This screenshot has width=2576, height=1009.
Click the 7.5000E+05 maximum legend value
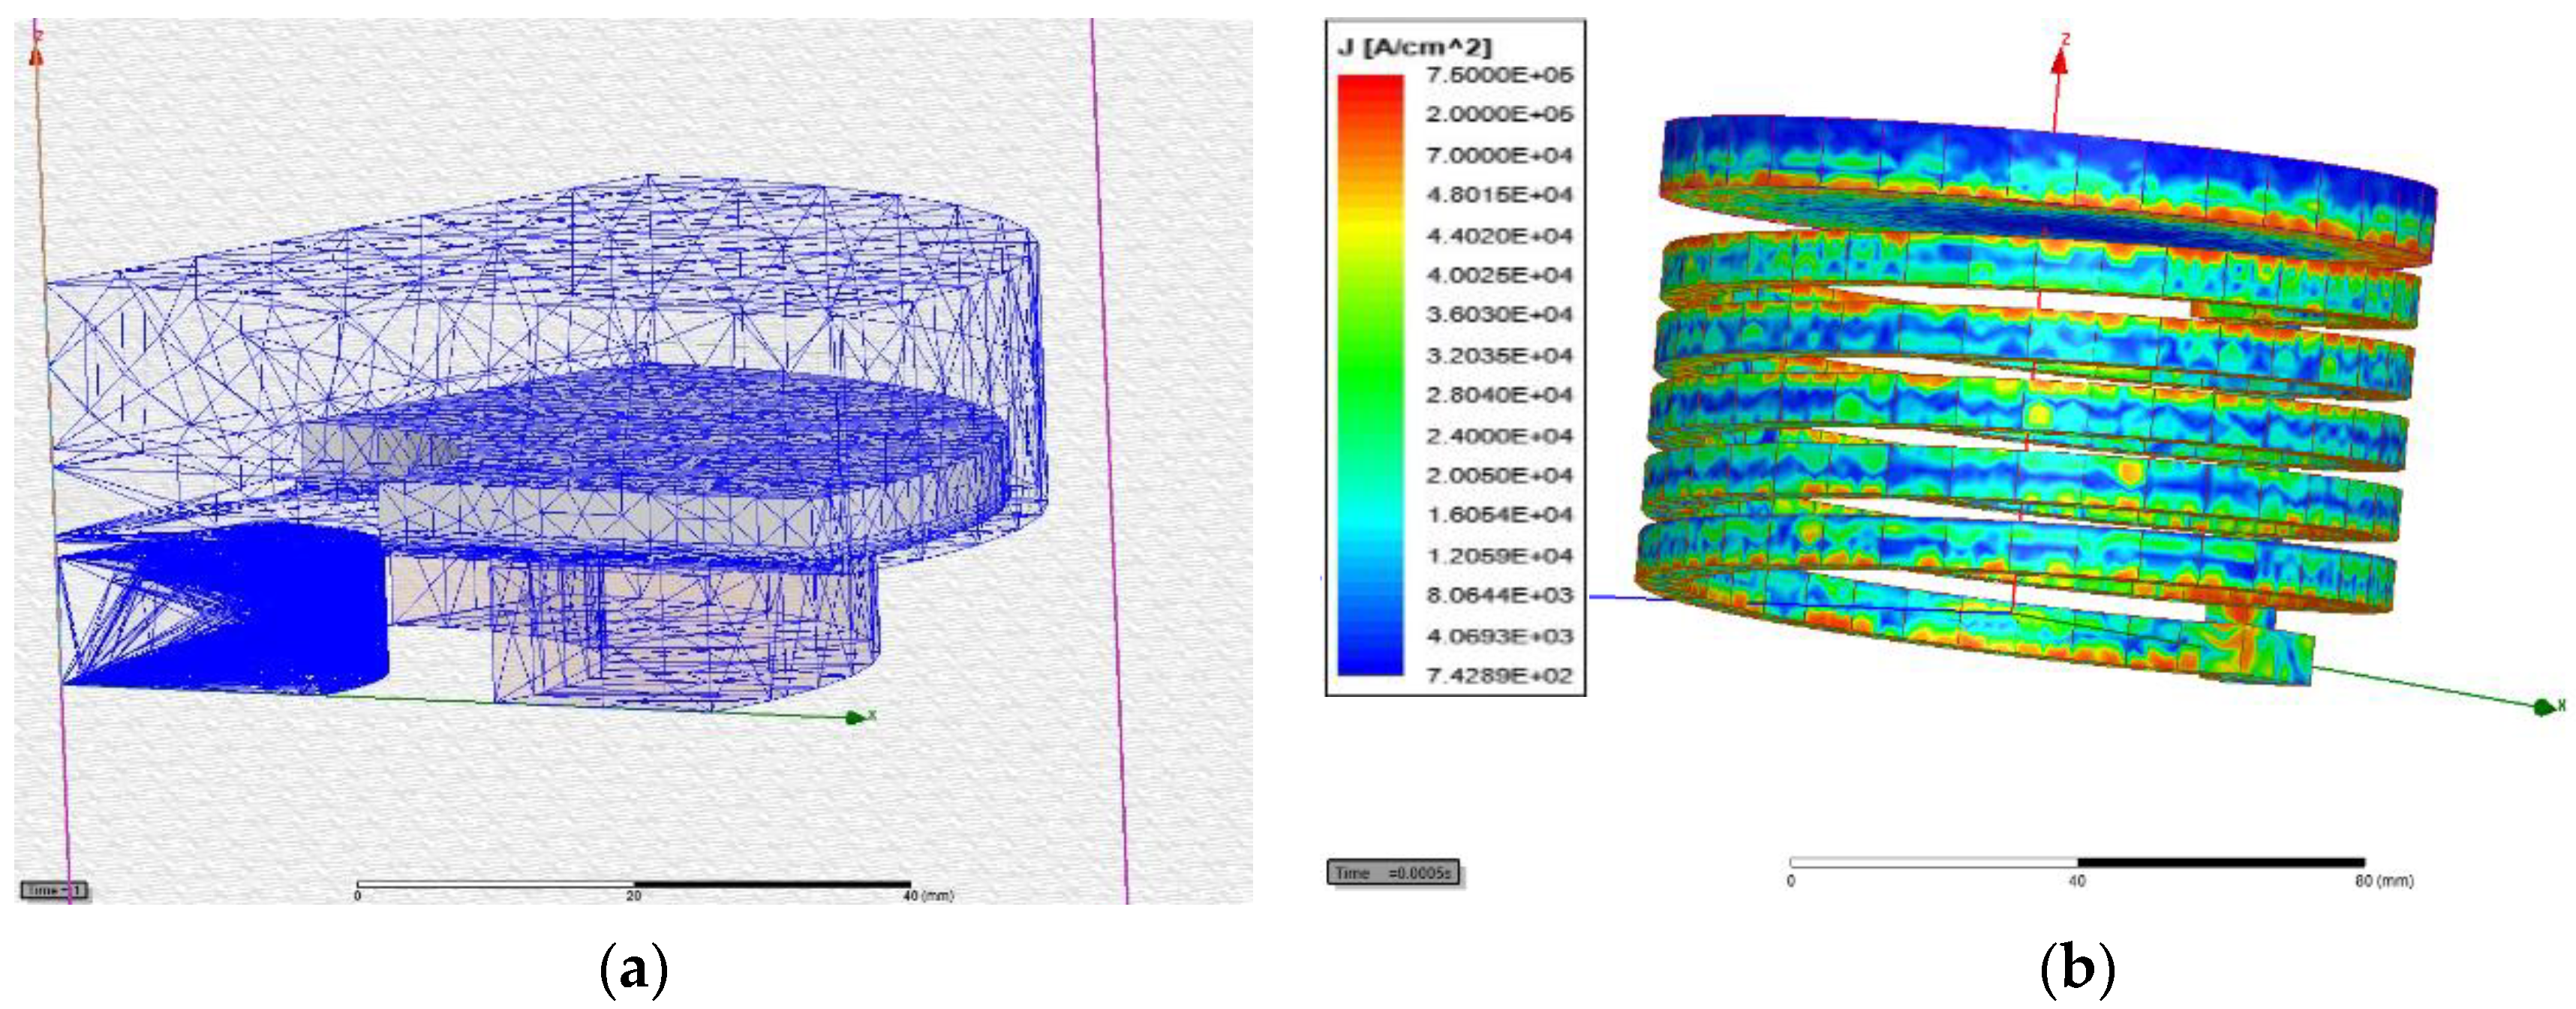pos(1499,75)
